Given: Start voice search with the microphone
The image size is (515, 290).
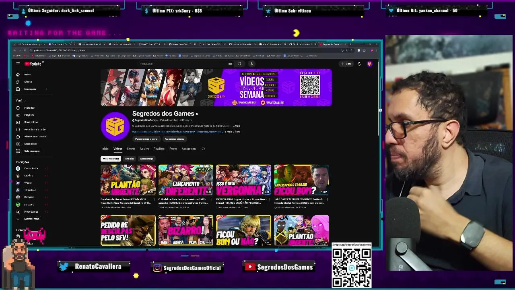Looking at the screenshot, I should click(251, 64).
